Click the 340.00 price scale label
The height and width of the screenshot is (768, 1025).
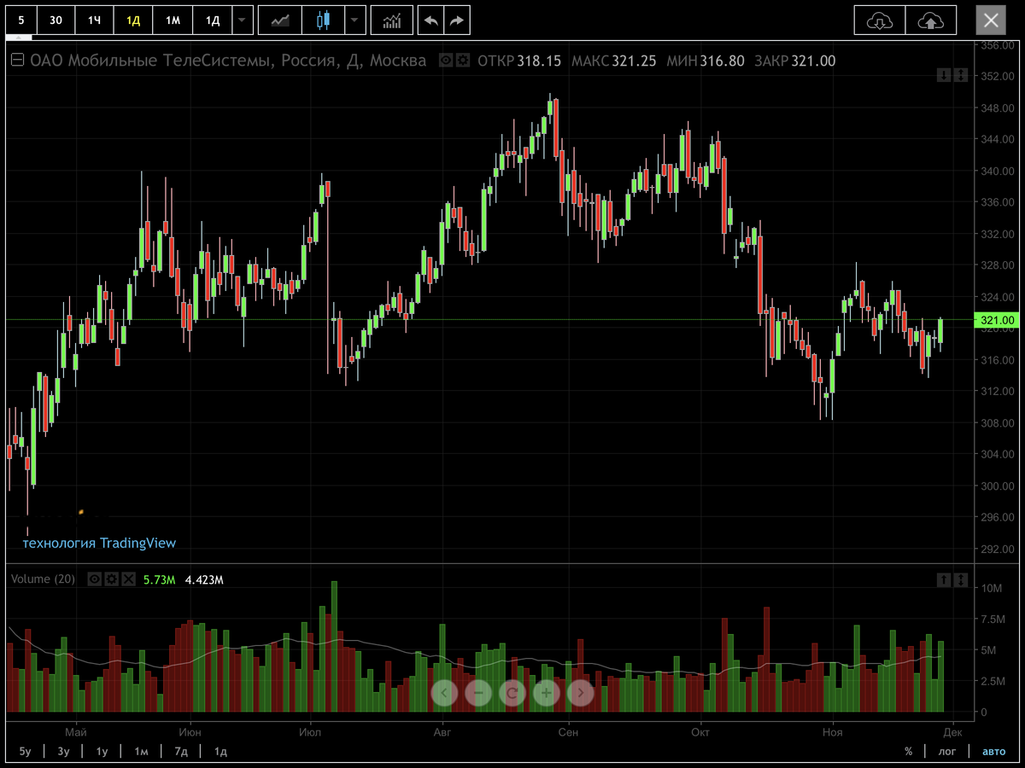click(x=997, y=171)
